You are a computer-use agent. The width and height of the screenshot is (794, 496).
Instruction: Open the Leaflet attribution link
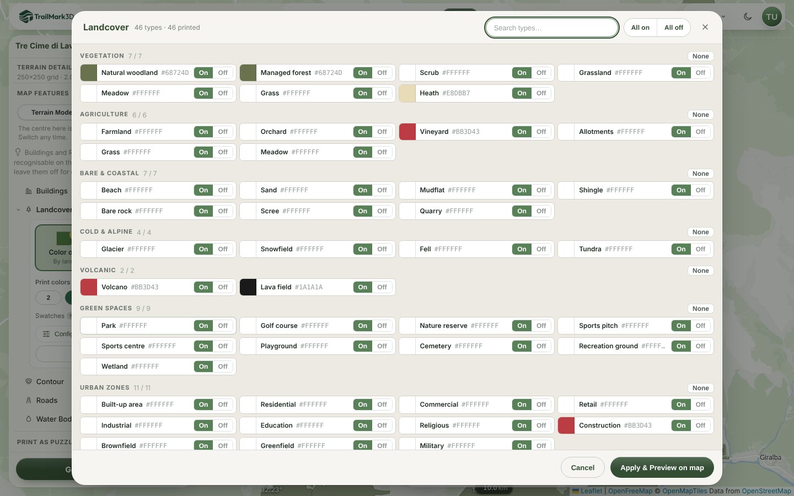click(587, 491)
